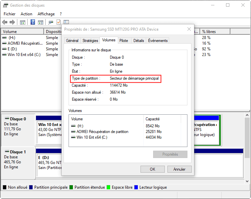The height and width of the screenshot is (199, 251).
Task: Select the Volumes tab
Action: [x=109, y=40]
